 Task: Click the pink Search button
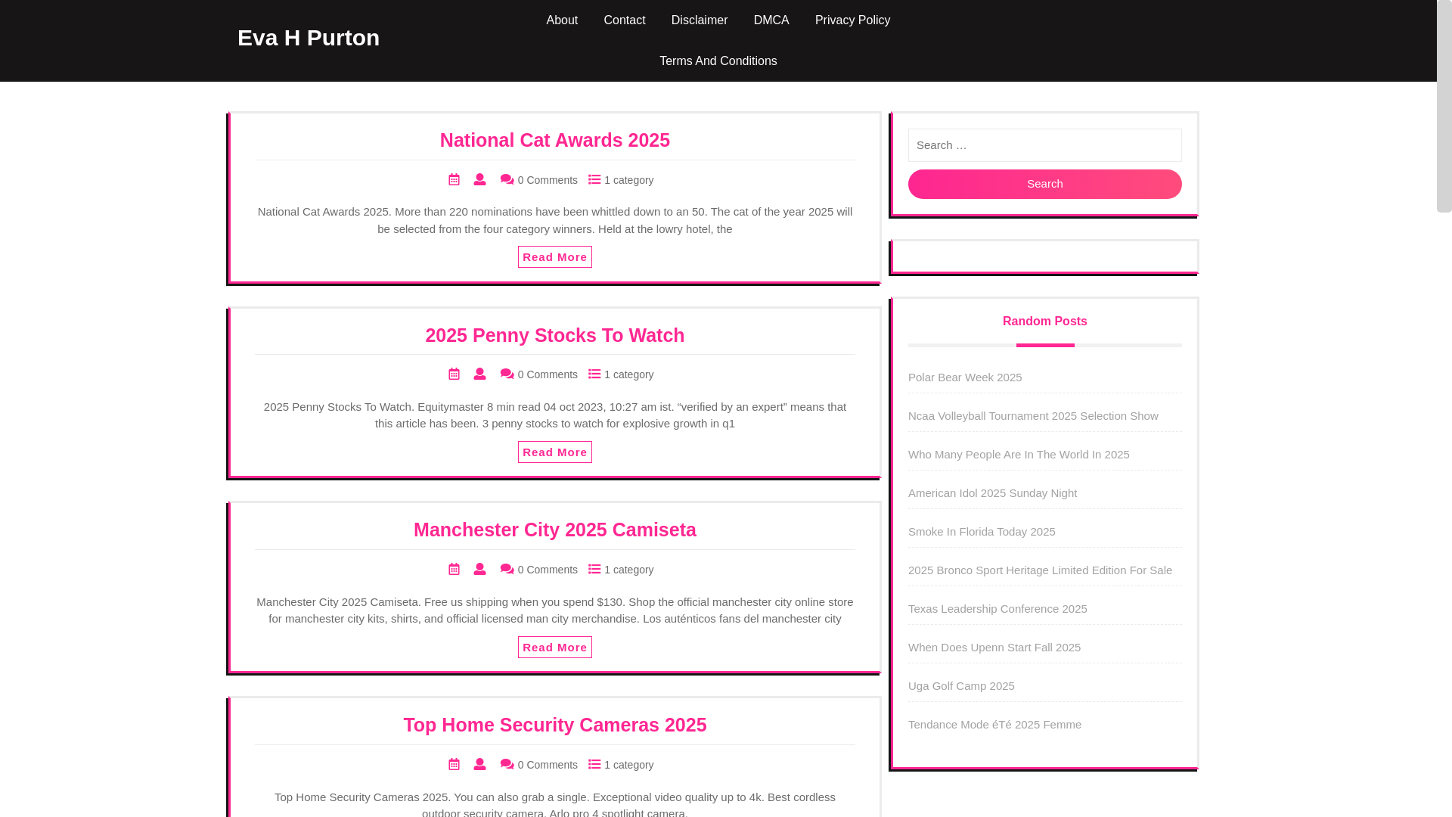point(1045,184)
